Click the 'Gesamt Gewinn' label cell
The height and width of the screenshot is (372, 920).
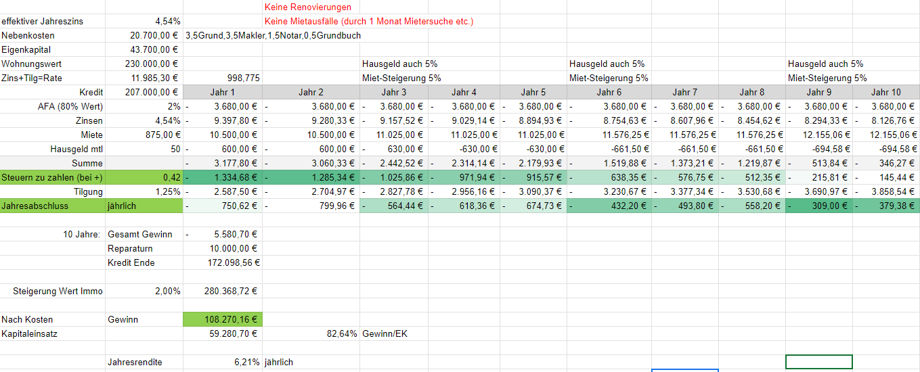tap(140, 235)
